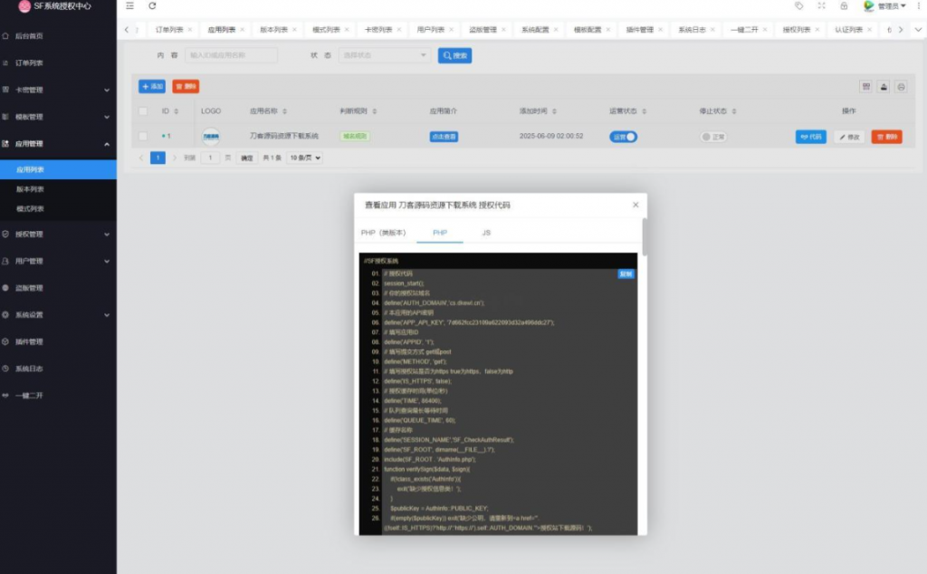The image size is (927, 574).
Task: Click the blue 搜索 search button
Action: [x=454, y=55]
